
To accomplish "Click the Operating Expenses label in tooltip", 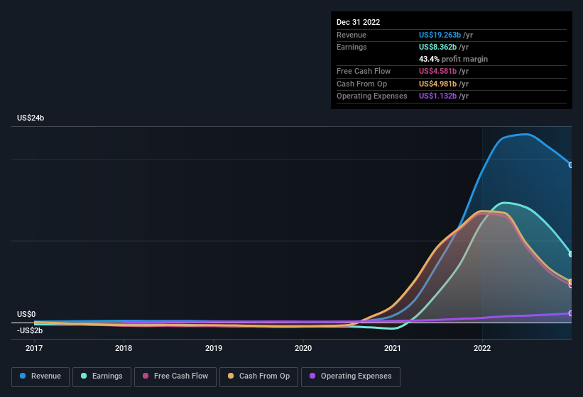I will [x=372, y=96].
